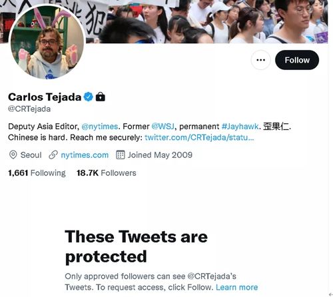Screen dimensions: 333x297
Task: Visit the nytimes.com website link
Action: click(85, 155)
